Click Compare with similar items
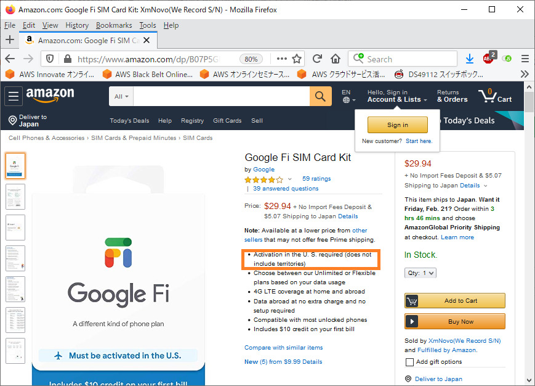The image size is (535, 386). pyautogui.click(x=284, y=348)
